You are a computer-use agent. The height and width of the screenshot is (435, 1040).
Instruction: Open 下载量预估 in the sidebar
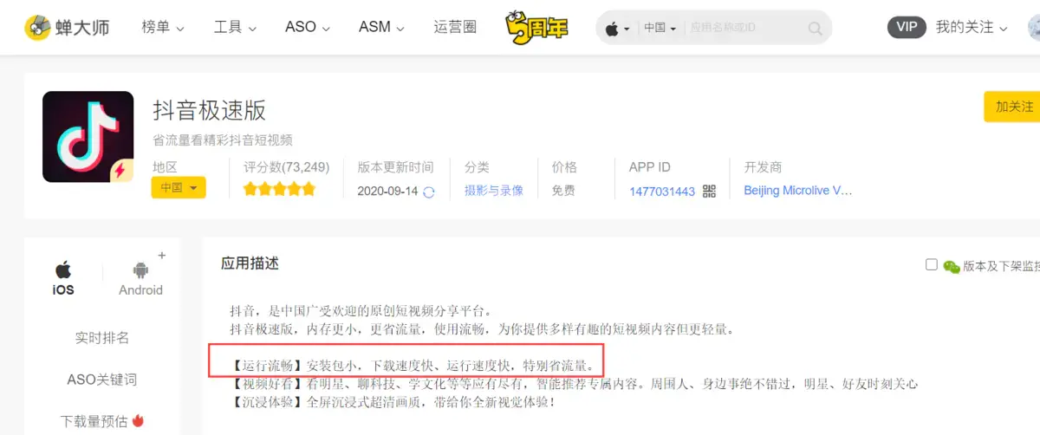tap(94, 421)
